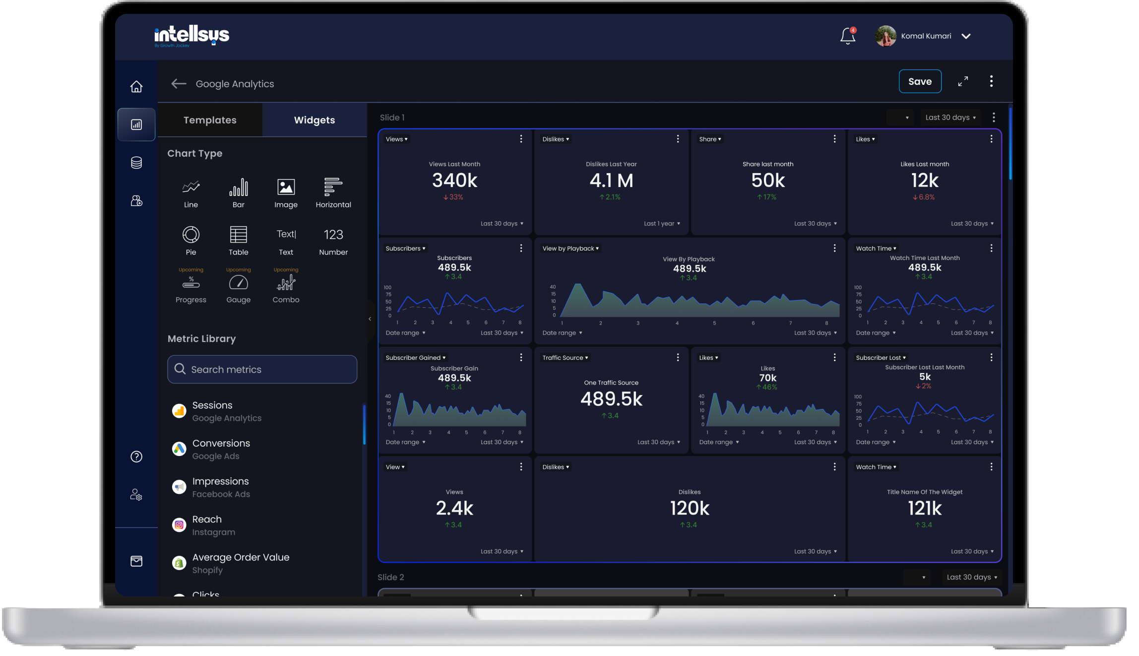Open the Subscriber Lost metric dropdown
The width and height of the screenshot is (1139, 656).
[x=881, y=358]
